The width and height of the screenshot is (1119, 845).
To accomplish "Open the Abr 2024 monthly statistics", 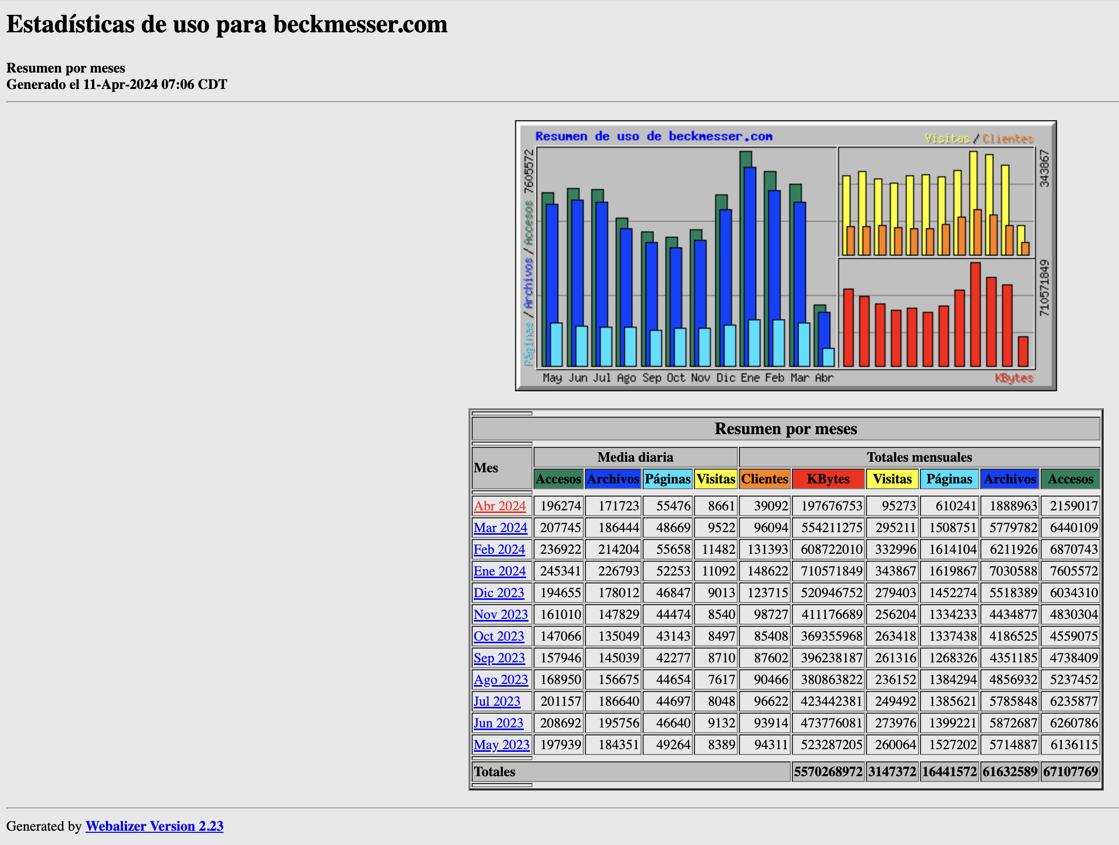I will coord(500,506).
